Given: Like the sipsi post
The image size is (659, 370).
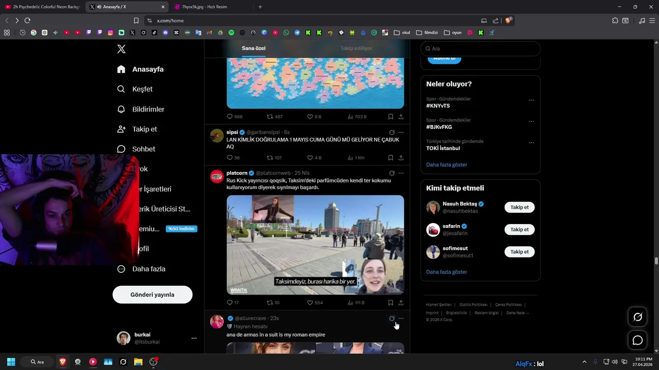Looking at the screenshot, I should [314, 158].
